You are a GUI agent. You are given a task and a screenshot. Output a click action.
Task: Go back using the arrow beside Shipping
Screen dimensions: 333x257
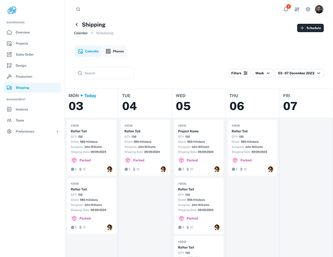[x=77, y=24]
